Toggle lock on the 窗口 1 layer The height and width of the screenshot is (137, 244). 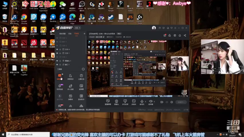point(60,65)
